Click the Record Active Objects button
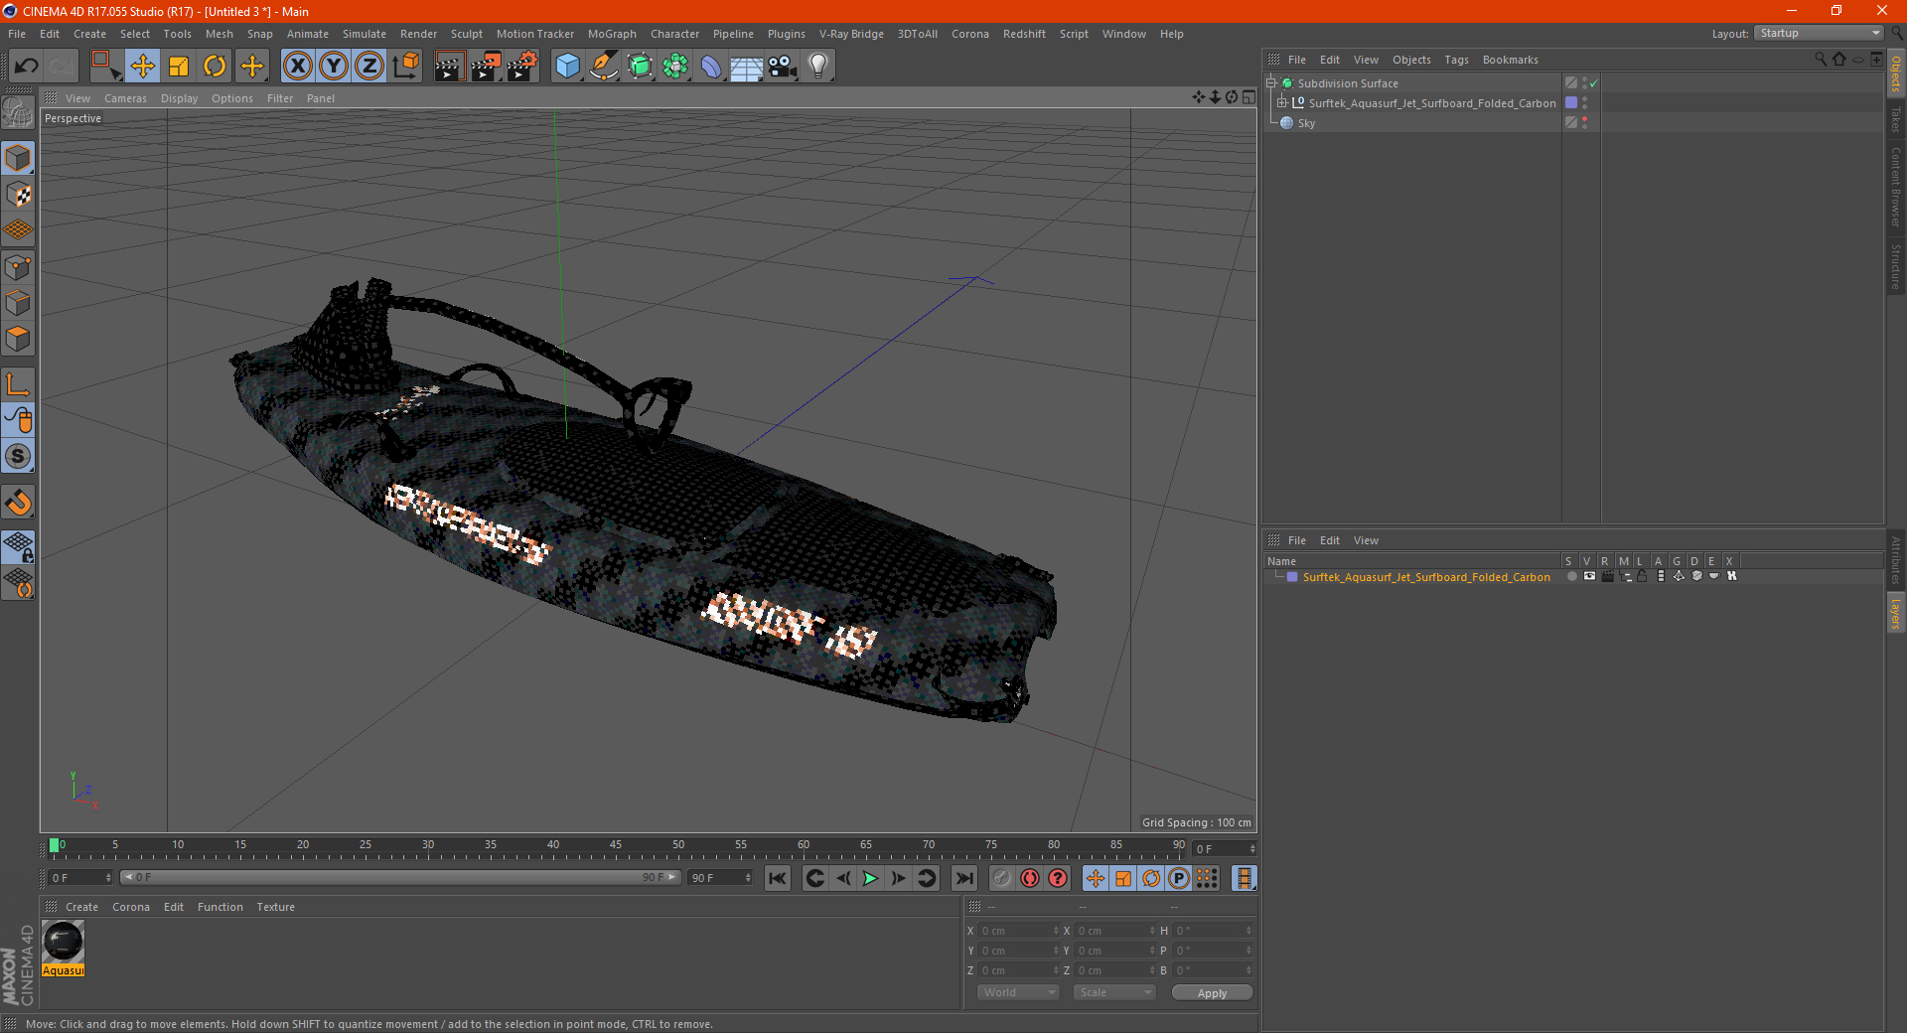Screen dimensions: 1907x1033 1002,878
